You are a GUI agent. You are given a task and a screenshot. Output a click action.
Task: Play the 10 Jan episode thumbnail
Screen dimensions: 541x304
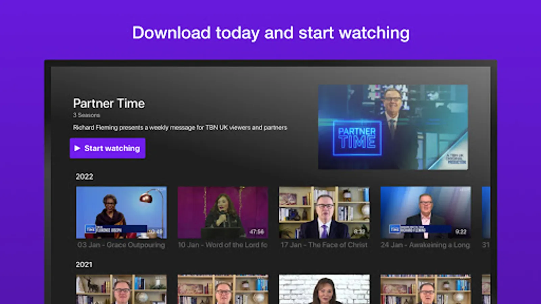coord(223,212)
